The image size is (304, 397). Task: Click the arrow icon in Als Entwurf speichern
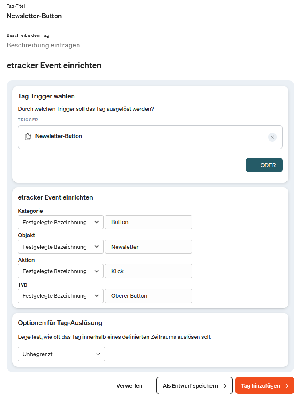(x=226, y=385)
